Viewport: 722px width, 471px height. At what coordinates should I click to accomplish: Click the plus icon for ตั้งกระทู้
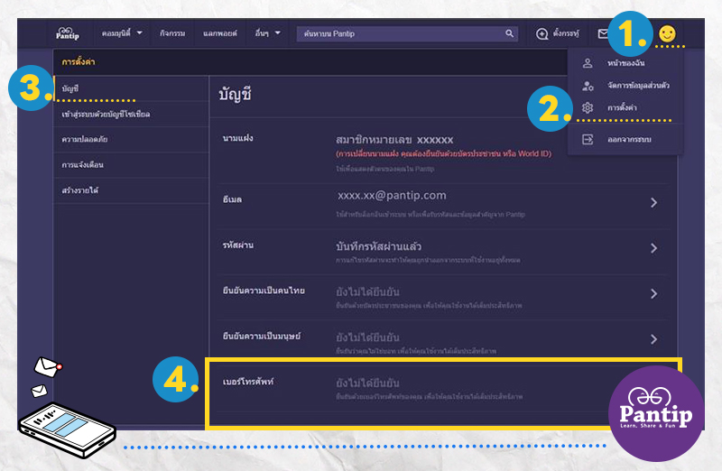point(542,33)
